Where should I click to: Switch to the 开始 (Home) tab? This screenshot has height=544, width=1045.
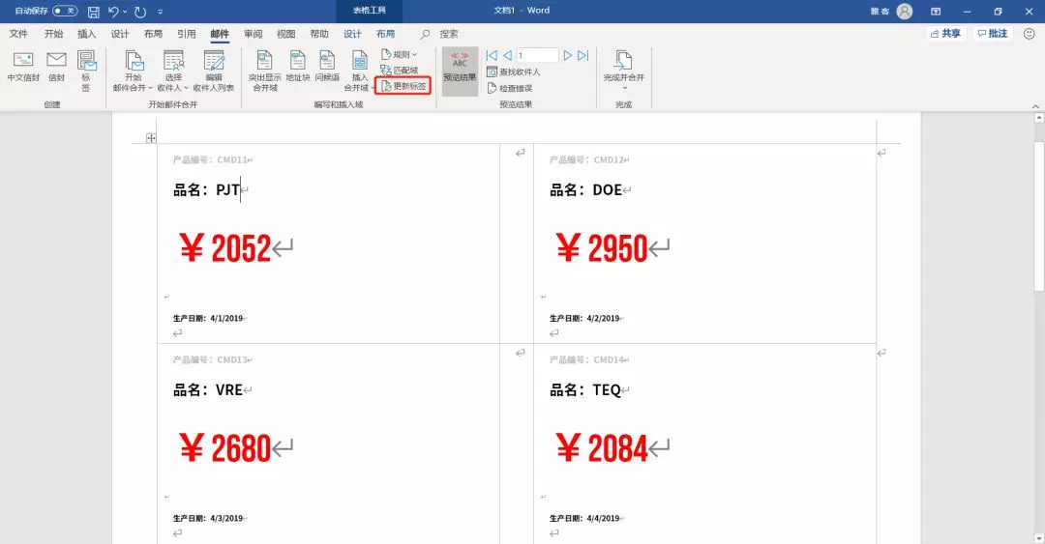click(53, 34)
